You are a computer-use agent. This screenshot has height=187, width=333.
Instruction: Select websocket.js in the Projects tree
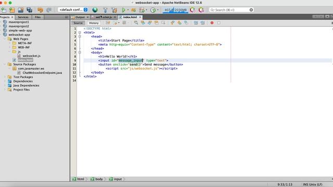(x=31, y=56)
